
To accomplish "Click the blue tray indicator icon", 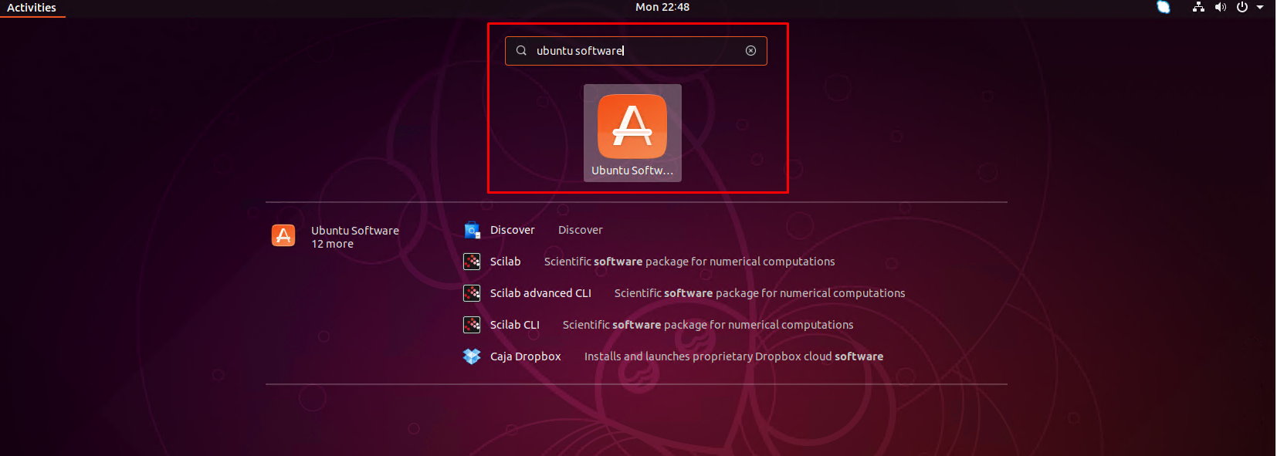I will 1164,7.
